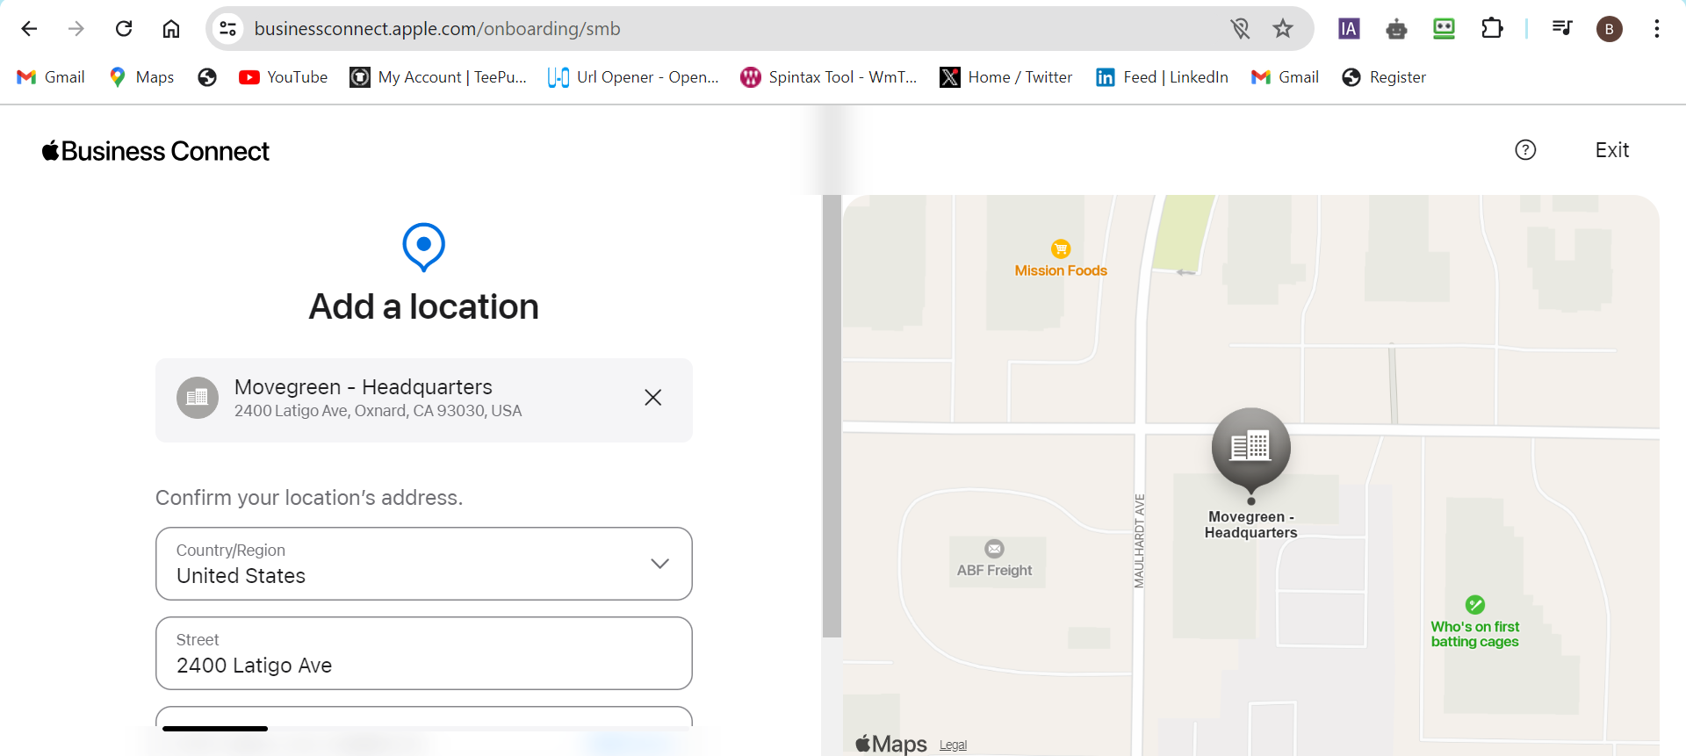Open the Spintax Tool bookmark
This screenshot has width=1686, height=756.
pos(829,77)
